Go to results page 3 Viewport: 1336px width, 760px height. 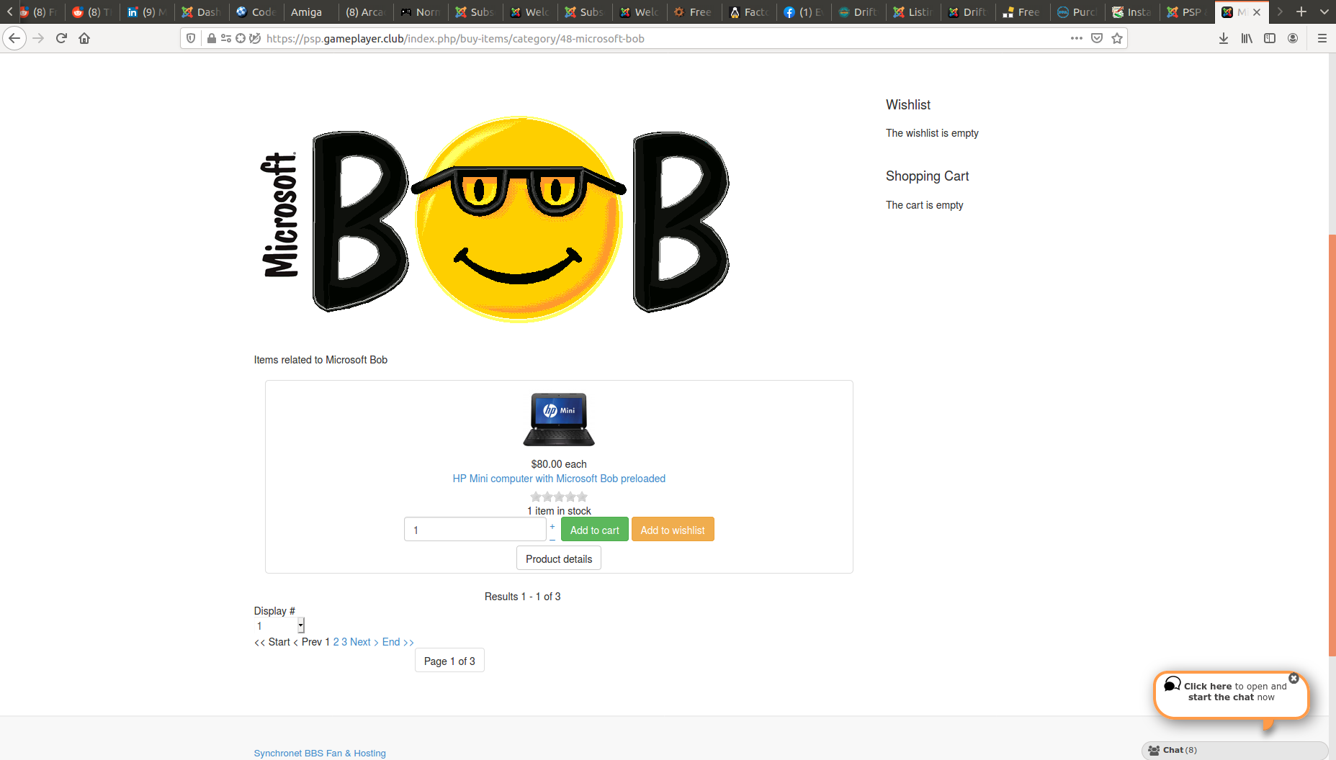click(x=344, y=642)
